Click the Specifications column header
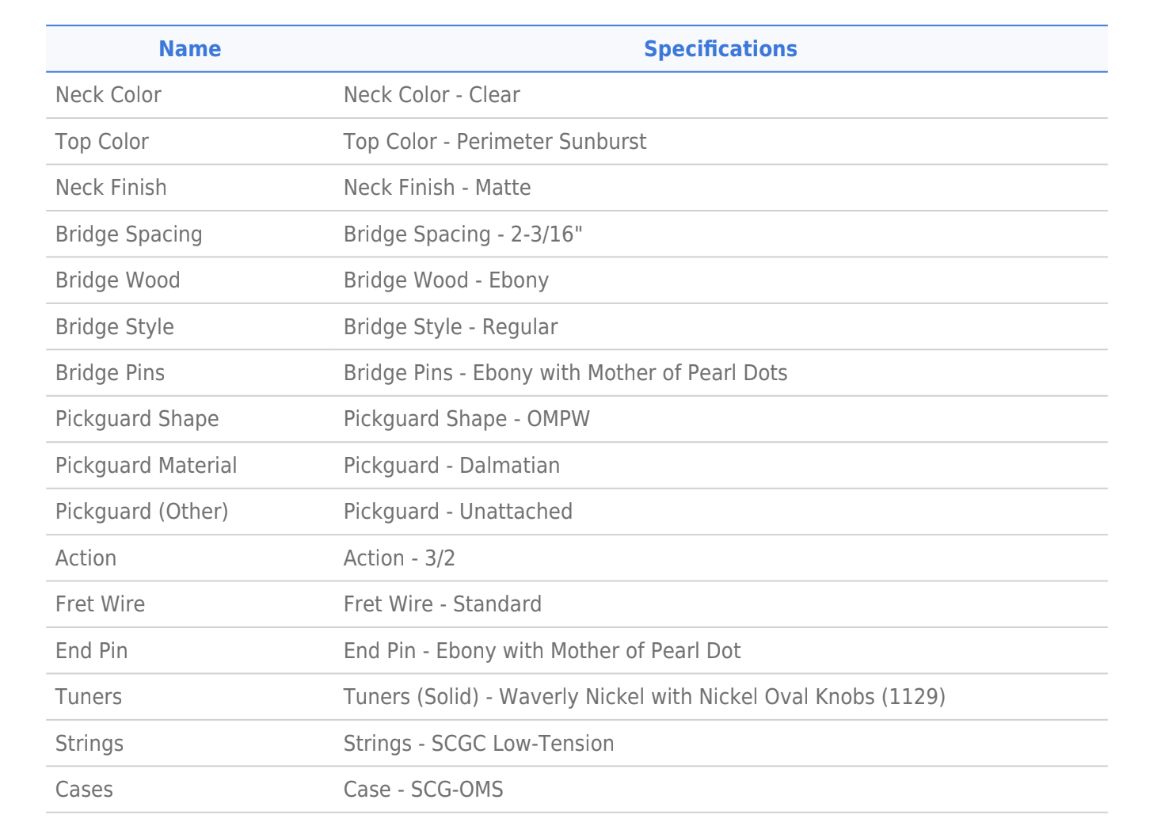The image size is (1161, 830). (720, 49)
